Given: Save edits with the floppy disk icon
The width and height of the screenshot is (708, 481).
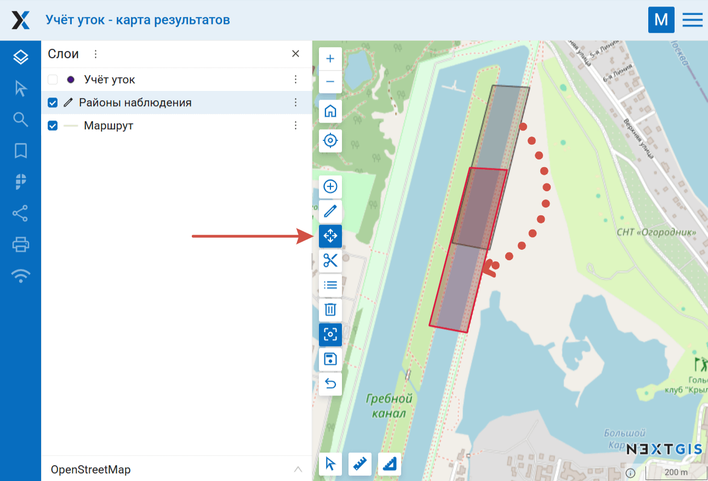Looking at the screenshot, I should pos(330,359).
